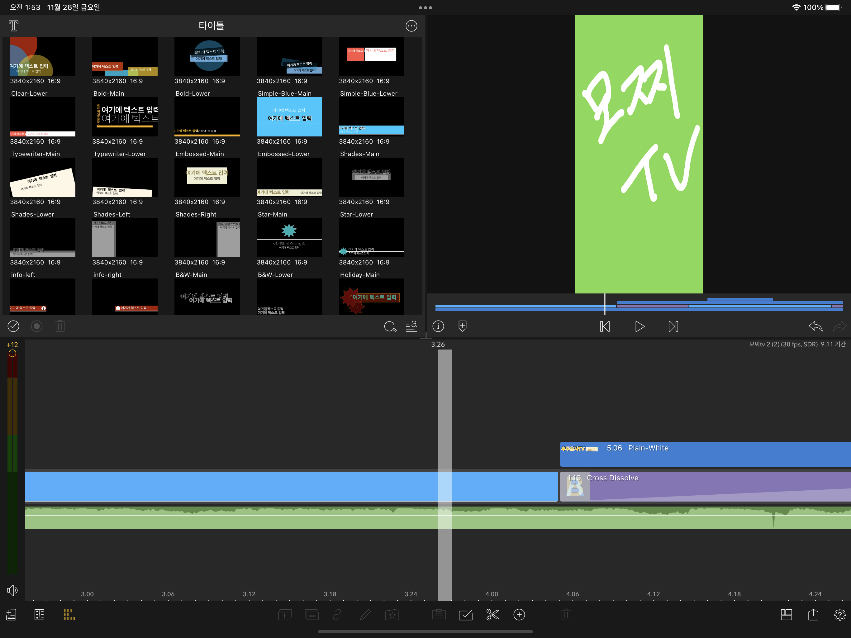
Task: Open project settings gear icon
Action: pyautogui.click(x=839, y=615)
